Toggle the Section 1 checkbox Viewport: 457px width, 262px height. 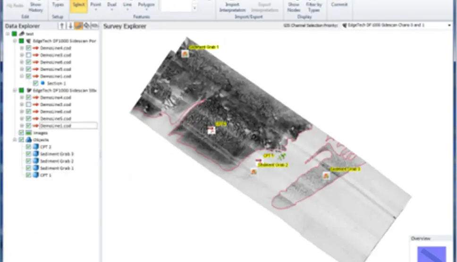click(36, 83)
